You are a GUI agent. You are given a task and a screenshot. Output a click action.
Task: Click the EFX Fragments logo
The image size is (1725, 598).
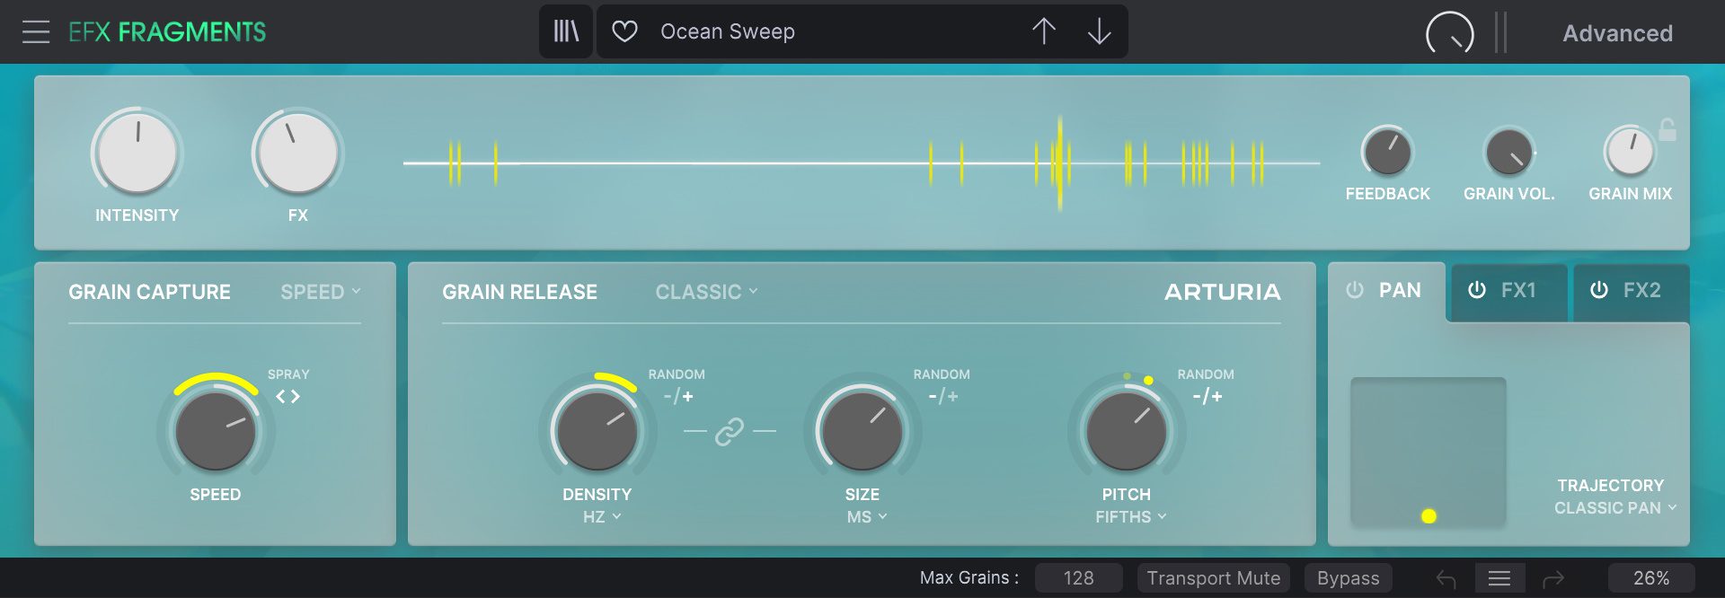tap(167, 32)
